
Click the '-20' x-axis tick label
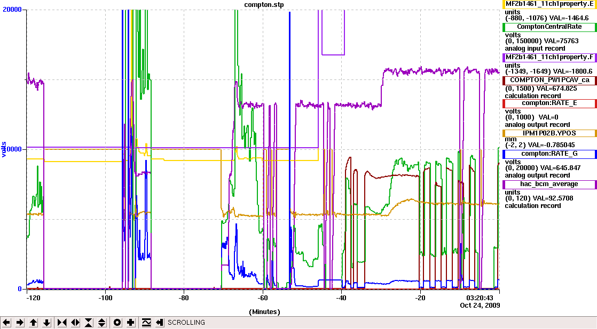pyautogui.click(x=420, y=298)
